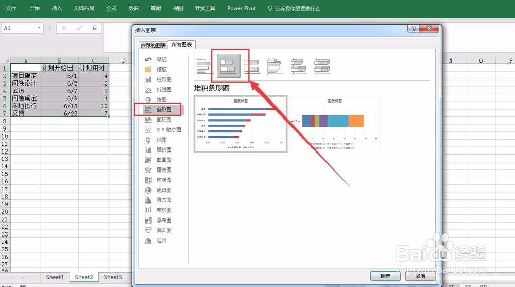Click the formula bar confirm checkmark

point(79,28)
